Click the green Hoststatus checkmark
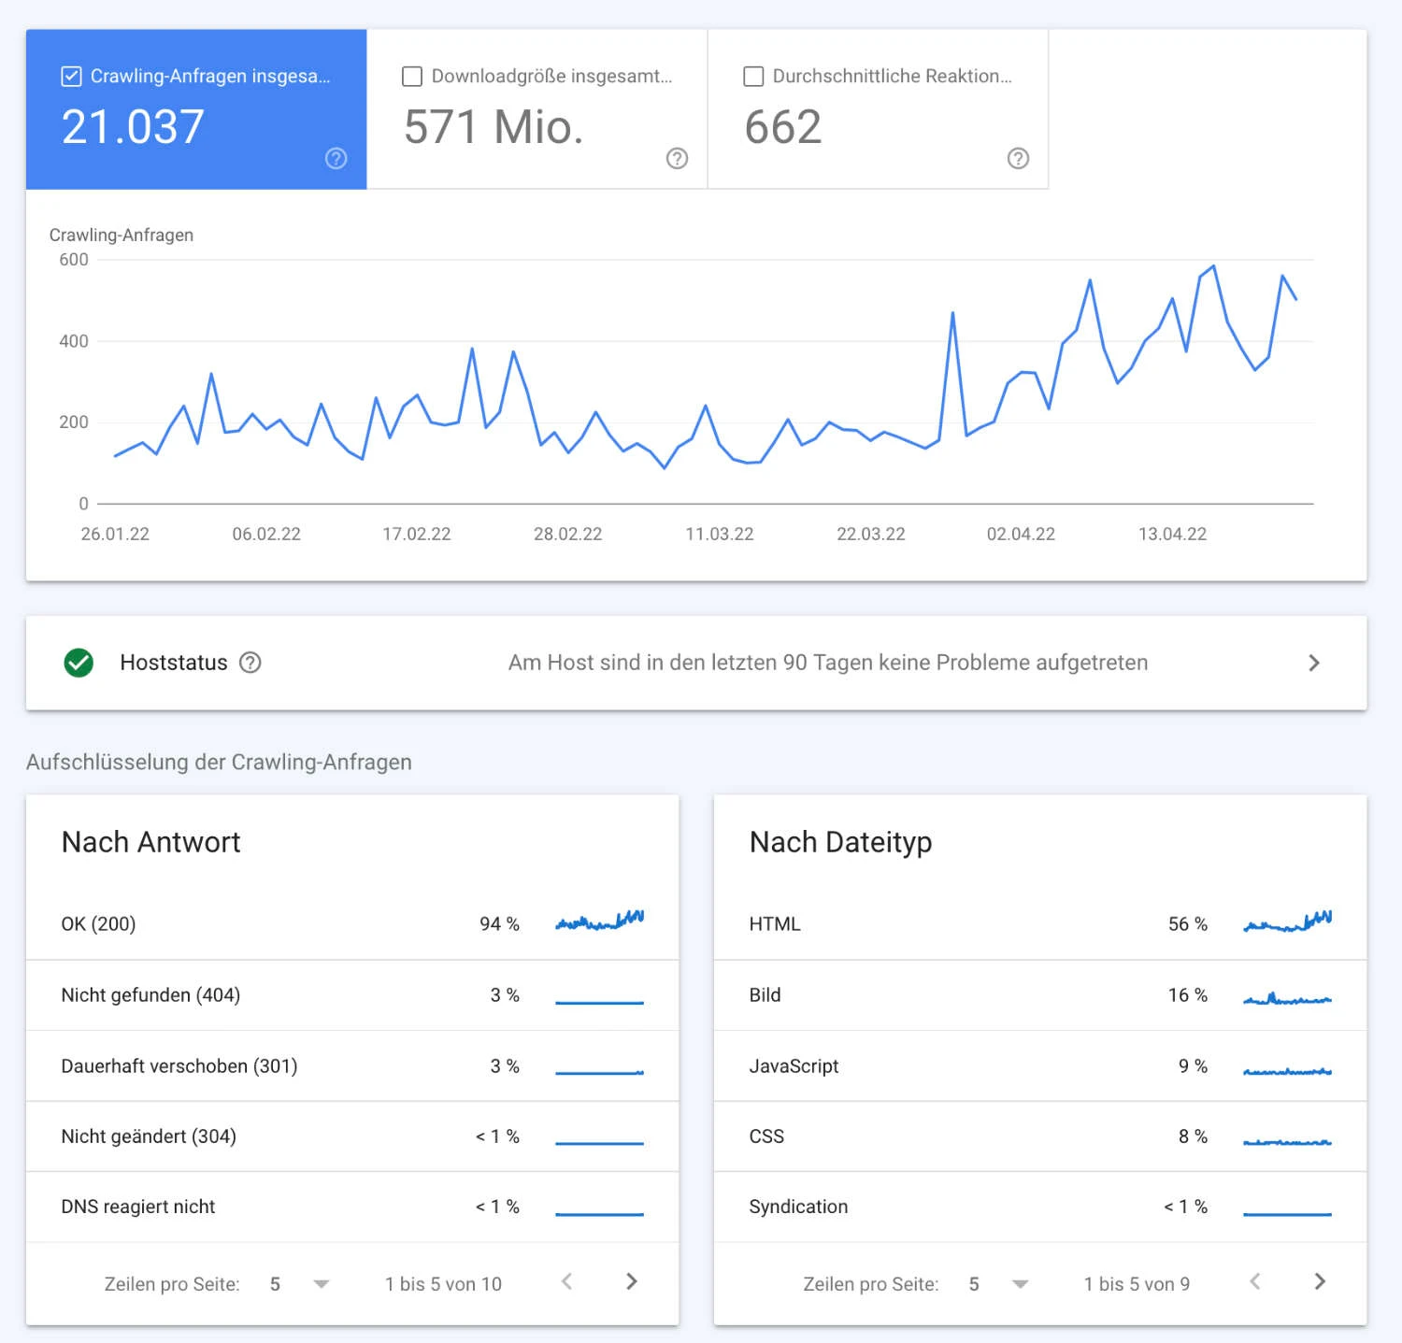 [79, 663]
